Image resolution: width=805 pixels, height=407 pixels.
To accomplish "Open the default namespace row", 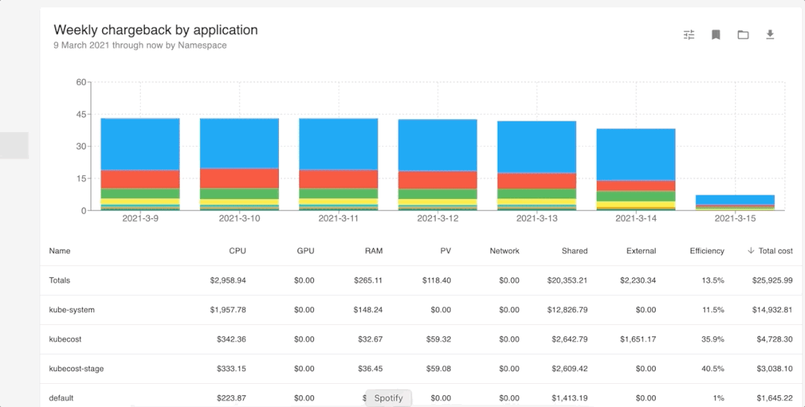I will point(61,398).
